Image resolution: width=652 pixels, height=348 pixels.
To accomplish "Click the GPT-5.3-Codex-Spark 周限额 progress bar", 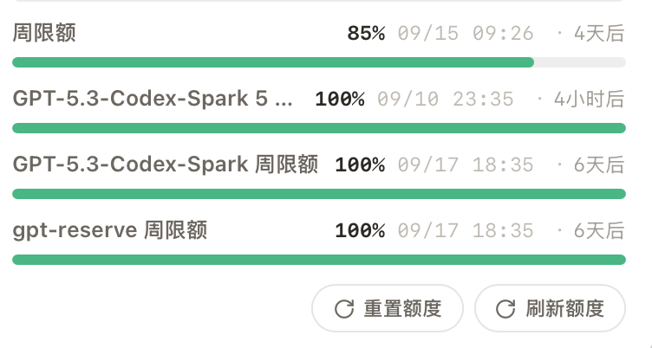I will click(319, 194).
